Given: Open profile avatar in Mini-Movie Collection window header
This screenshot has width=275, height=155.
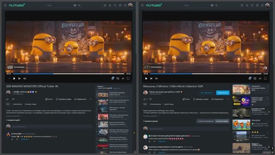Looking at the screenshot, I should (267, 5).
